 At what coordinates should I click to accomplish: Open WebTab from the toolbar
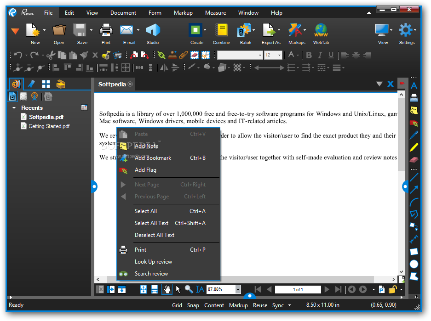[x=321, y=30]
